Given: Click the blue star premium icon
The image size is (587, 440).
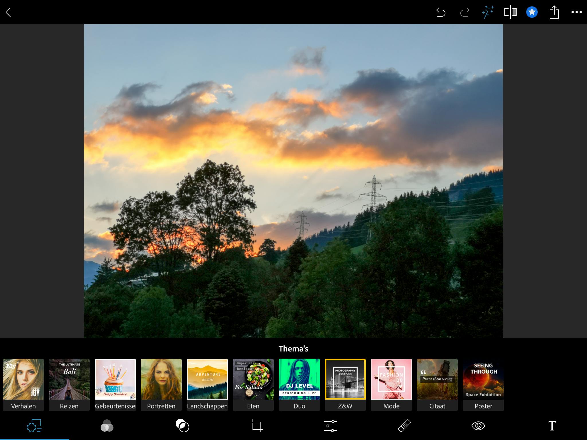Looking at the screenshot, I should pos(532,12).
